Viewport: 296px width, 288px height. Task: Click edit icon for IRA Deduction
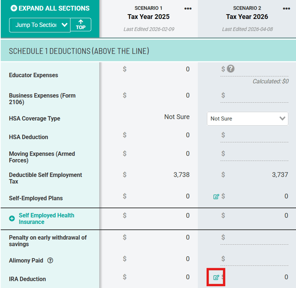tap(216, 277)
